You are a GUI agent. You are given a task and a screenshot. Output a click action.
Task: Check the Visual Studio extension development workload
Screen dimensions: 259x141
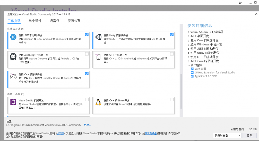pos(87,99)
